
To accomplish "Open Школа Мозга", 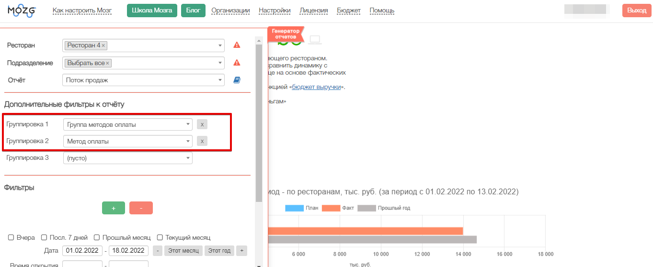I will point(152,11).
